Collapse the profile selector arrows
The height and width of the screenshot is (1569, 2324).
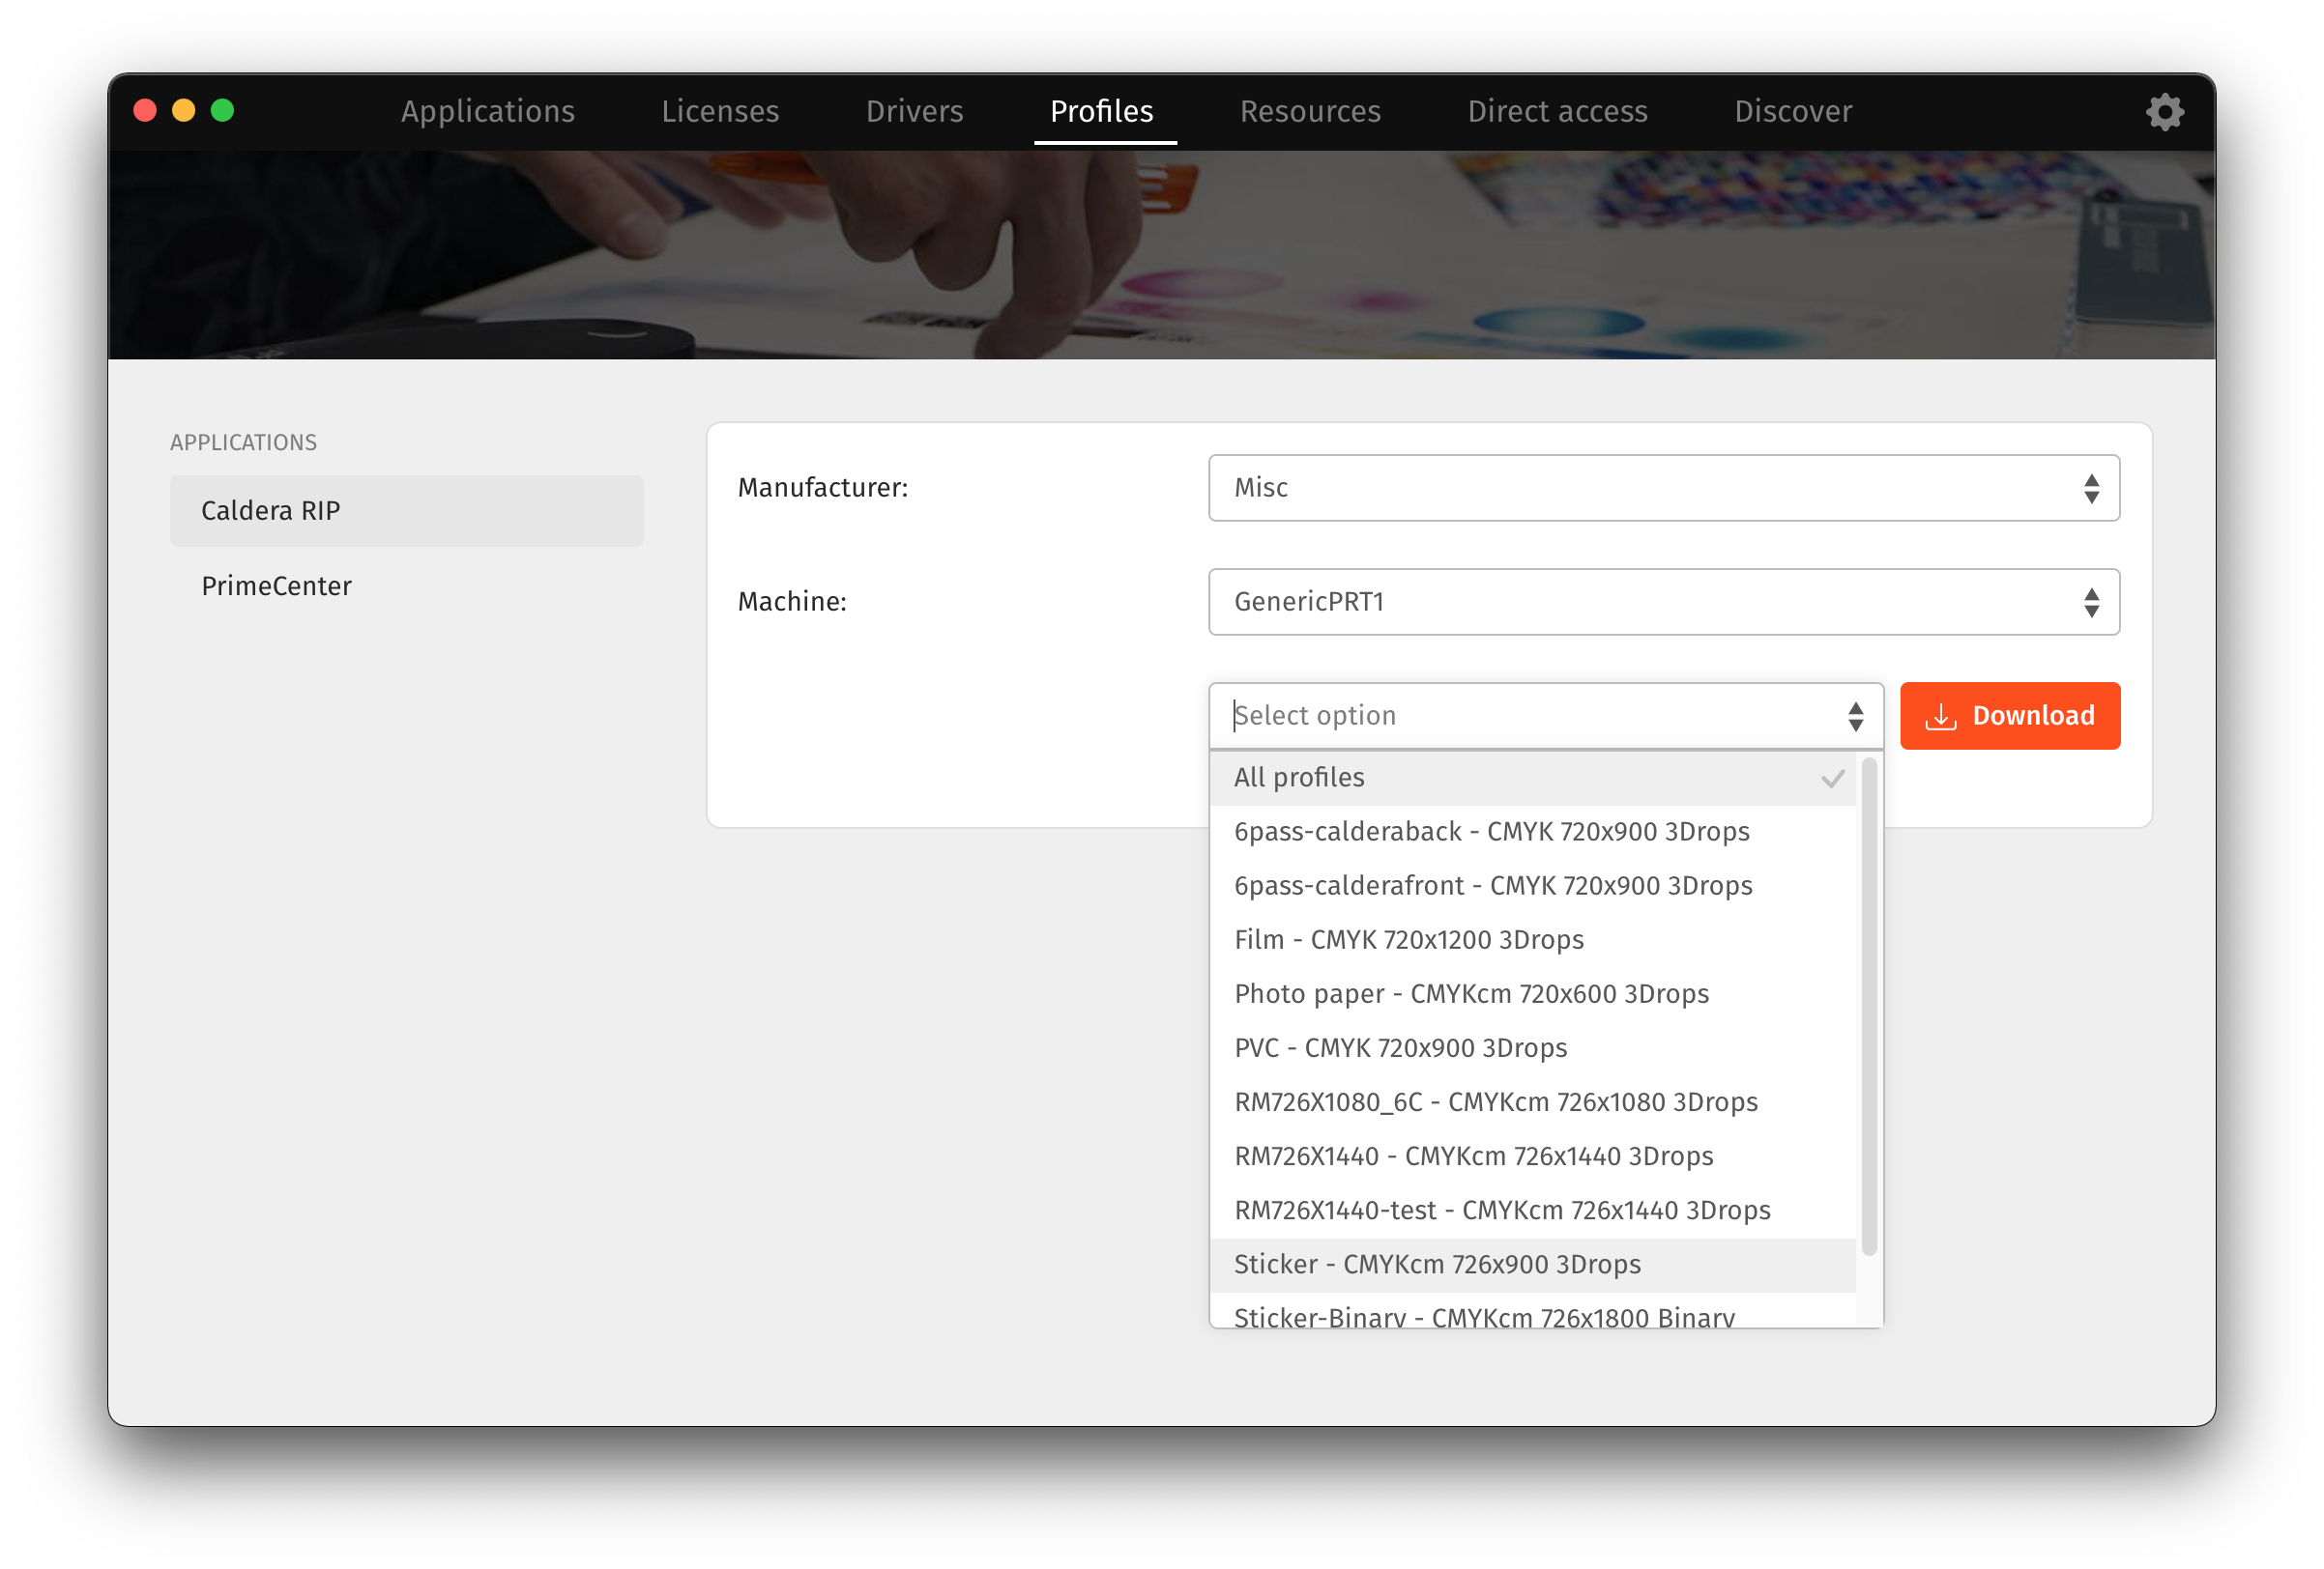[x=1855, y=716]
